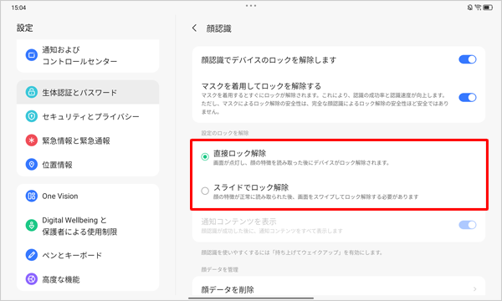Viewport: 502px width, 301px height.
Task: Tap the 設定 header text
Action: click(x=24, y=28)
